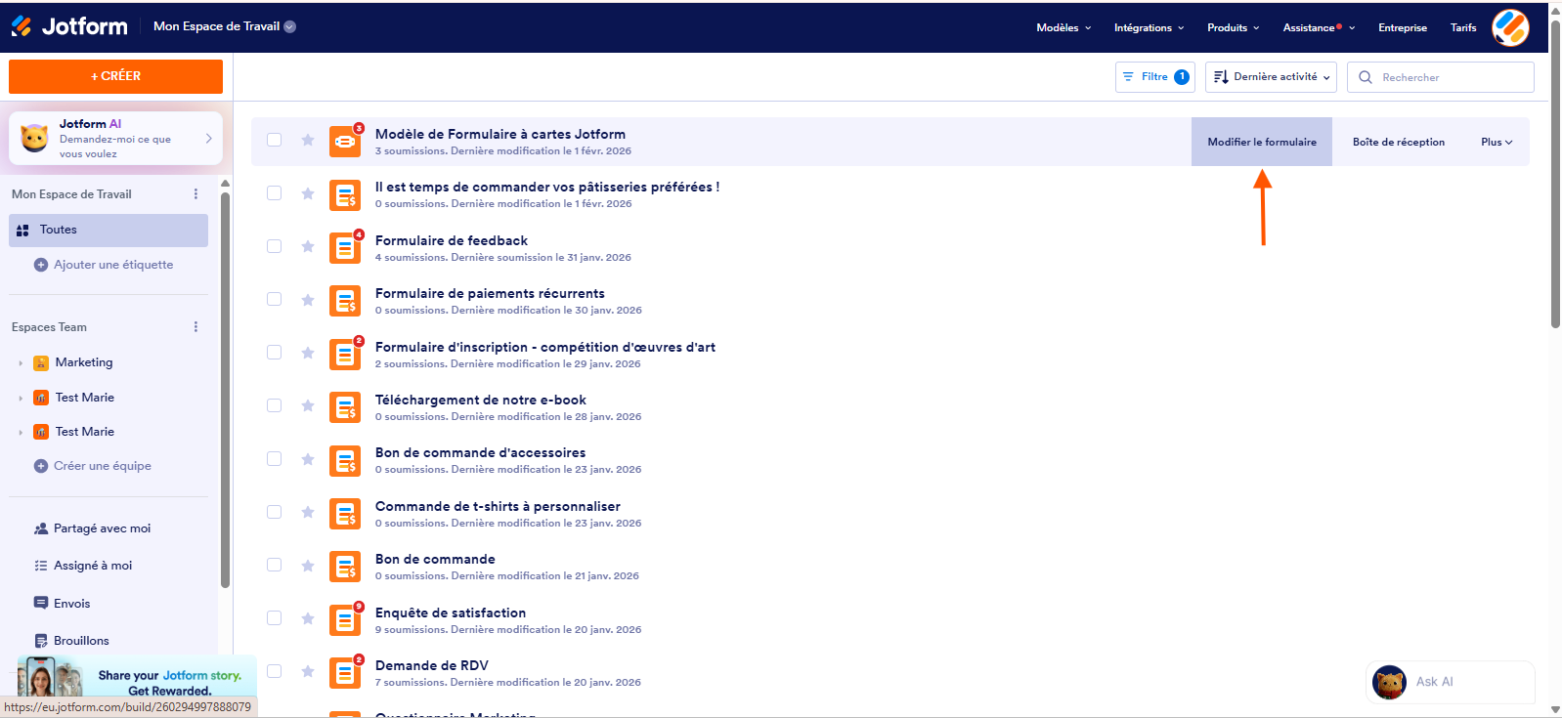The image size is (1562, 718).
Task: Open the Intégrations dropdown menu
Action: click(1149, 27)
